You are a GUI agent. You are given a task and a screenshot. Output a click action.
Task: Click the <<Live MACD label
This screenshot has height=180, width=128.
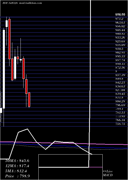pyautogui.click(x=108, y=173)
